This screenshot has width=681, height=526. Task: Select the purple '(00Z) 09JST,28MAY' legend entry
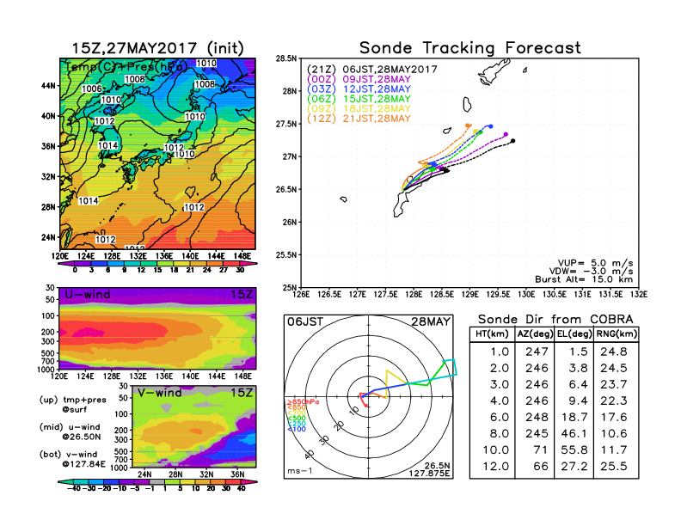359,79
